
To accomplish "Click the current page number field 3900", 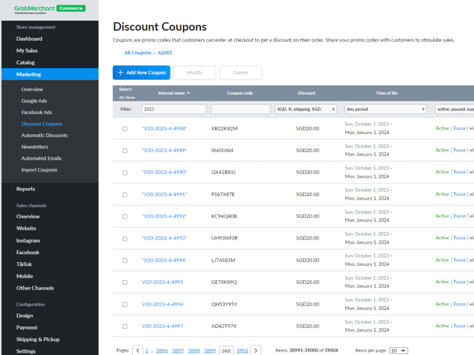I will pyautogui.click(x=226, y=351).
